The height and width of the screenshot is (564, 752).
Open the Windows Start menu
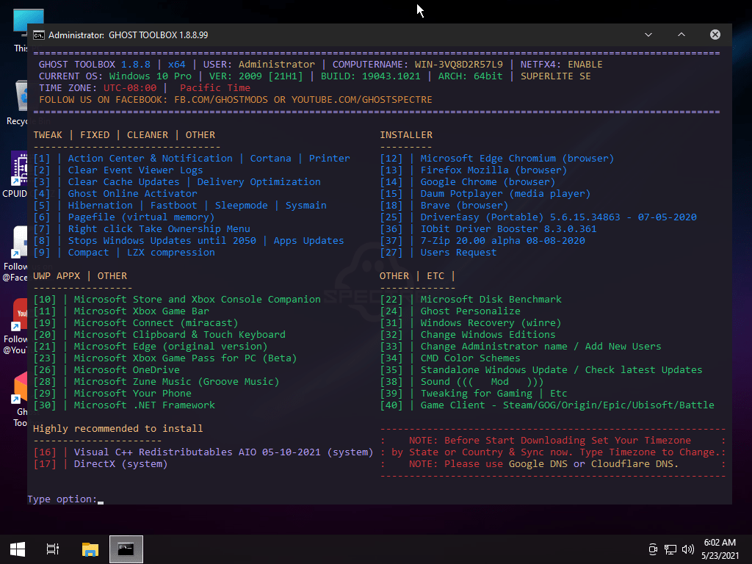[x=18, y=549]
